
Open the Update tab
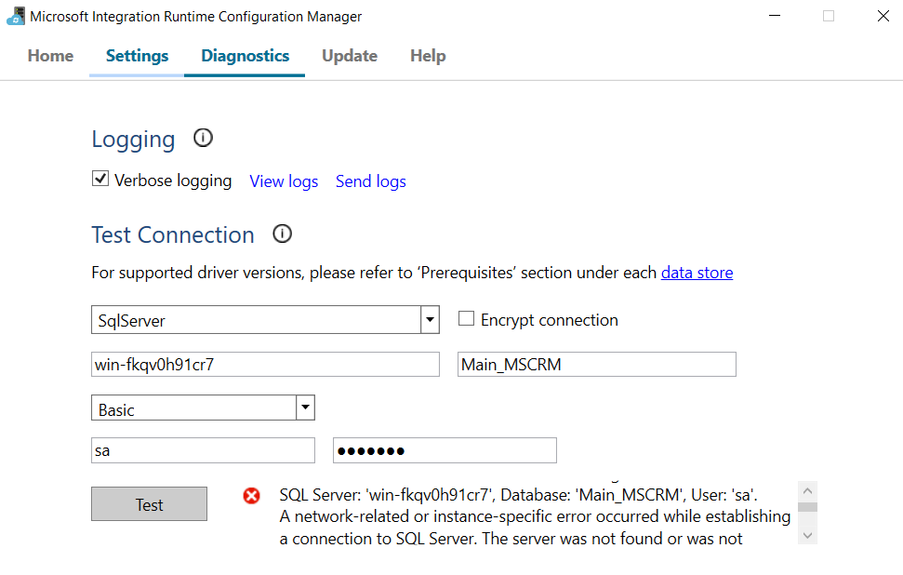click(350, 56)
